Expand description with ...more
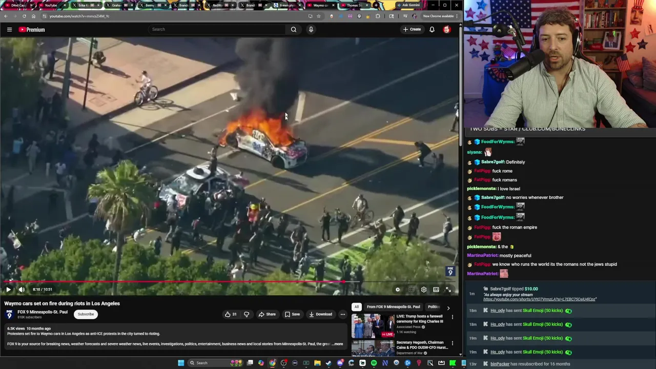 (x=337, y=344)
